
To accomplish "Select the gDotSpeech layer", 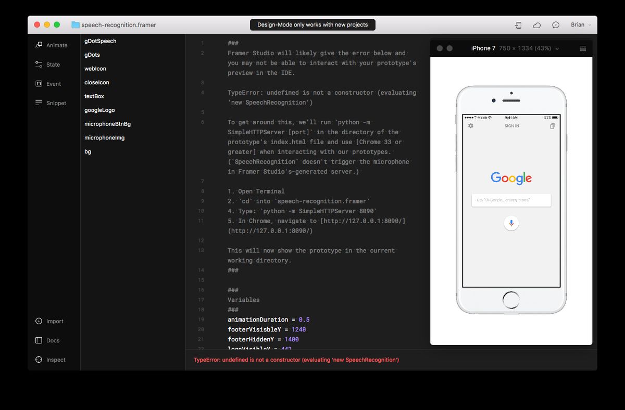I will (x=100, y=41).
